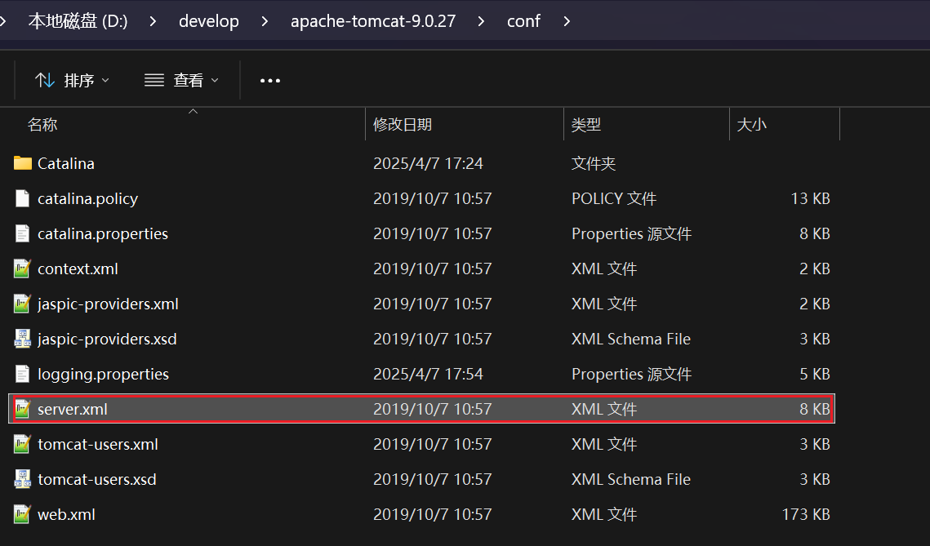Open the 查看 view dropdown

(x=181, y=80)
